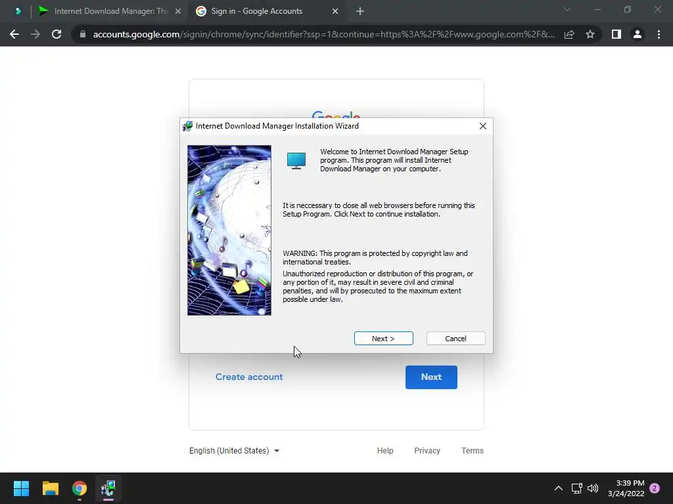Open File Explorer from the taskbar
The image size is (673, 504).
tap(50, 488)
